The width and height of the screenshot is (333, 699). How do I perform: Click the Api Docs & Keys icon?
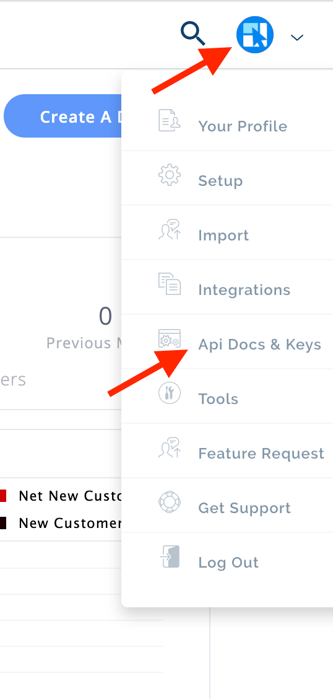169,339
